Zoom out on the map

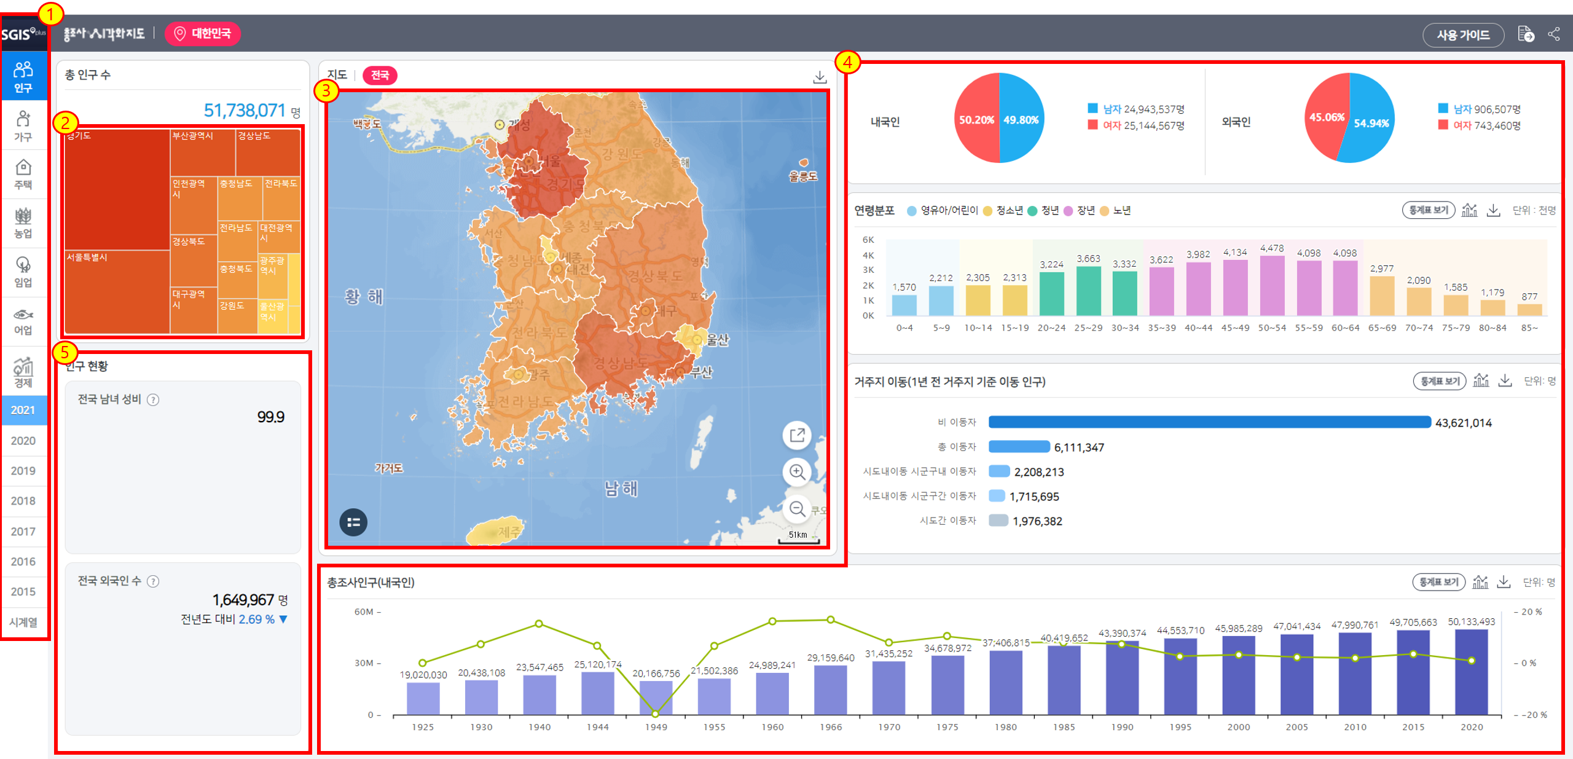[797, 509]
